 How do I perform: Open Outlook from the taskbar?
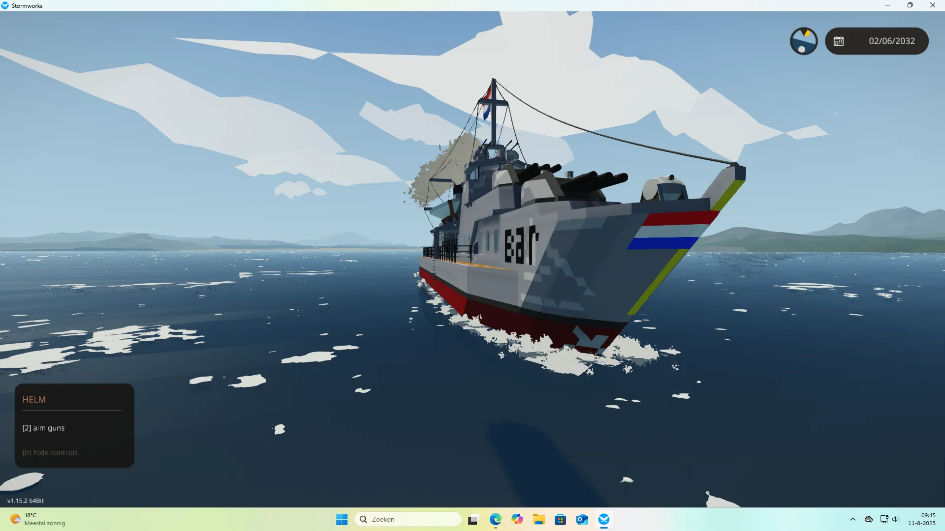pyautogui.click(x=582, y=519)
